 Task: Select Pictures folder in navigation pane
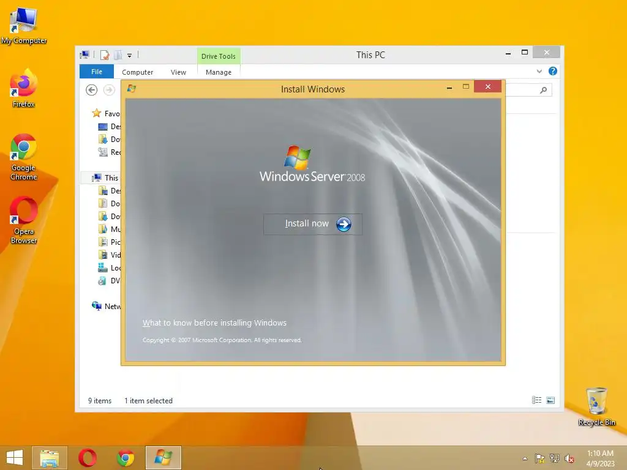[x=109, y=242]
